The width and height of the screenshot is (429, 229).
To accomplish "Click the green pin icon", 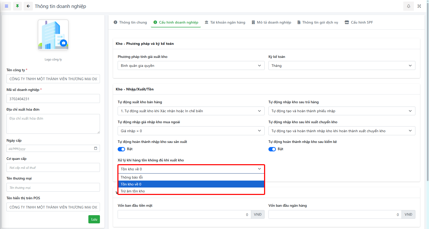I will coord(17,6).
